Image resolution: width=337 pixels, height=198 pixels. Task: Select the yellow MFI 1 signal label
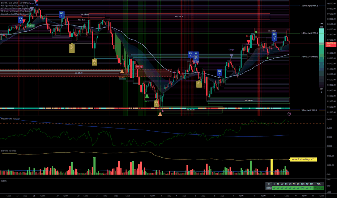pos(199,84)
